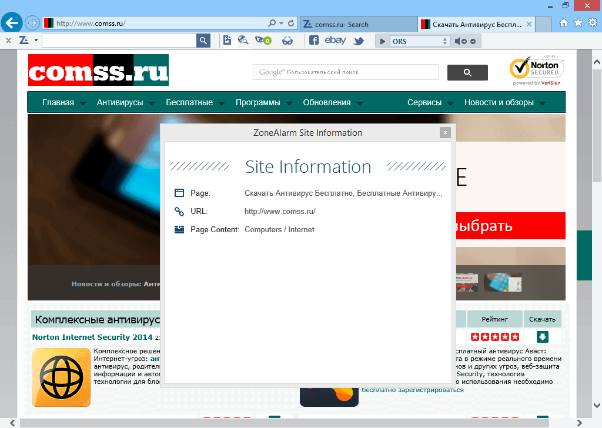Viewport: 602px width, 428px height.
Task: Open Facebook from the ZoneAlarm toolbar
Action: [x=314, y=41]
